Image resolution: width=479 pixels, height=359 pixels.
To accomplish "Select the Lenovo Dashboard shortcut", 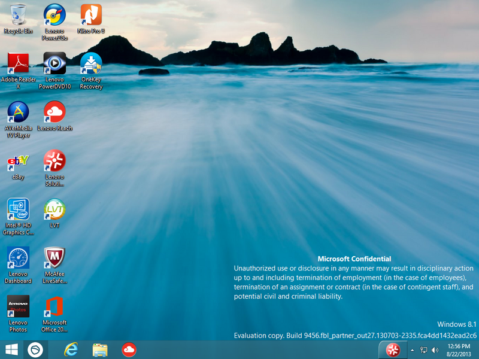I will [x=18, y=258].
